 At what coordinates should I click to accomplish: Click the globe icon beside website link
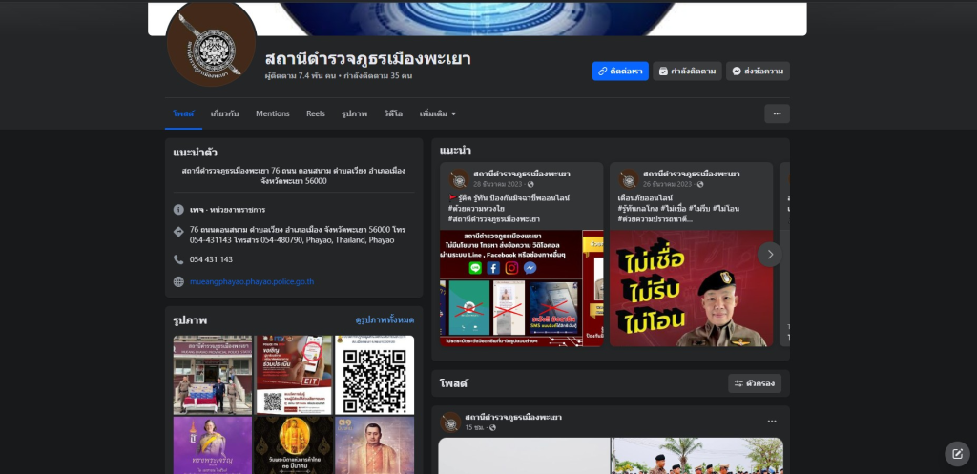pos(178,282)
